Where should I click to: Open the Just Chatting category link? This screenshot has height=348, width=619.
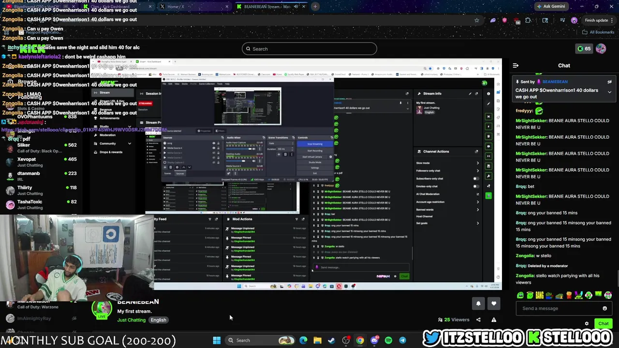(131, 320)
